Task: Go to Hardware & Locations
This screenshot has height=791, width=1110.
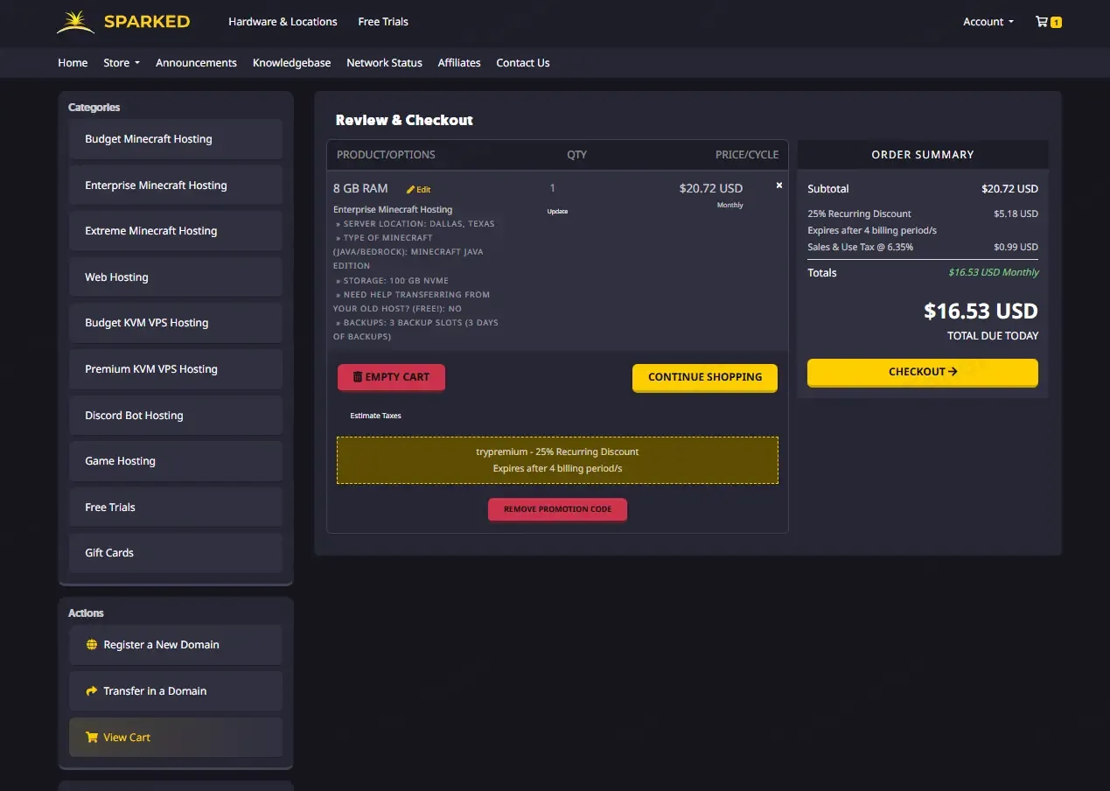Action: 283,22
